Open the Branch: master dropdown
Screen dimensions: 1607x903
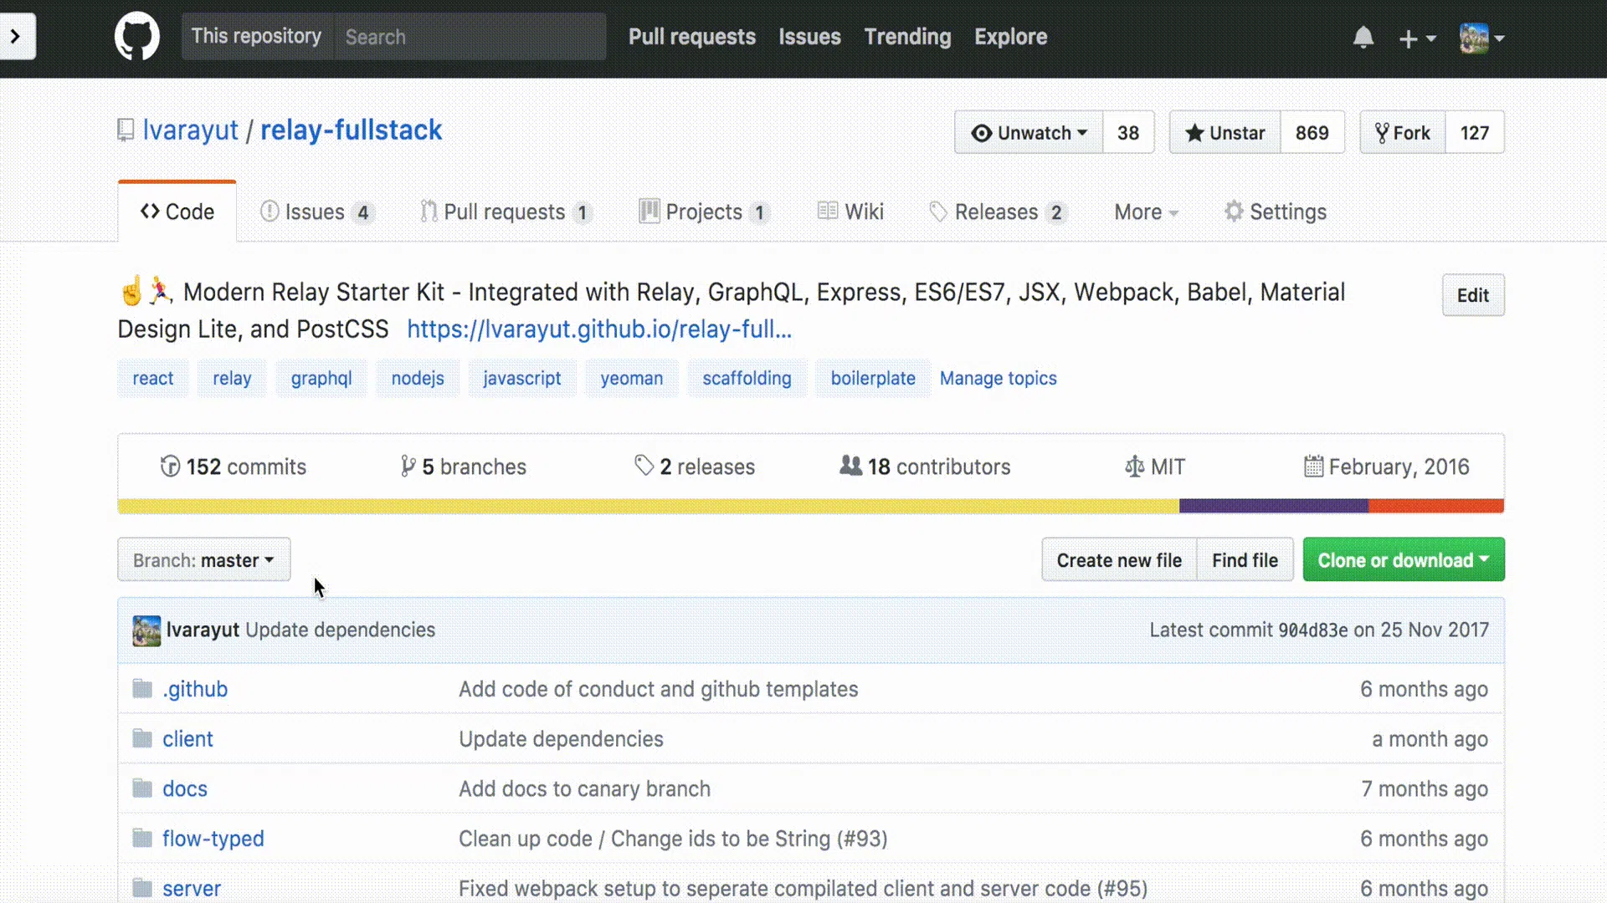coord(204,559)
